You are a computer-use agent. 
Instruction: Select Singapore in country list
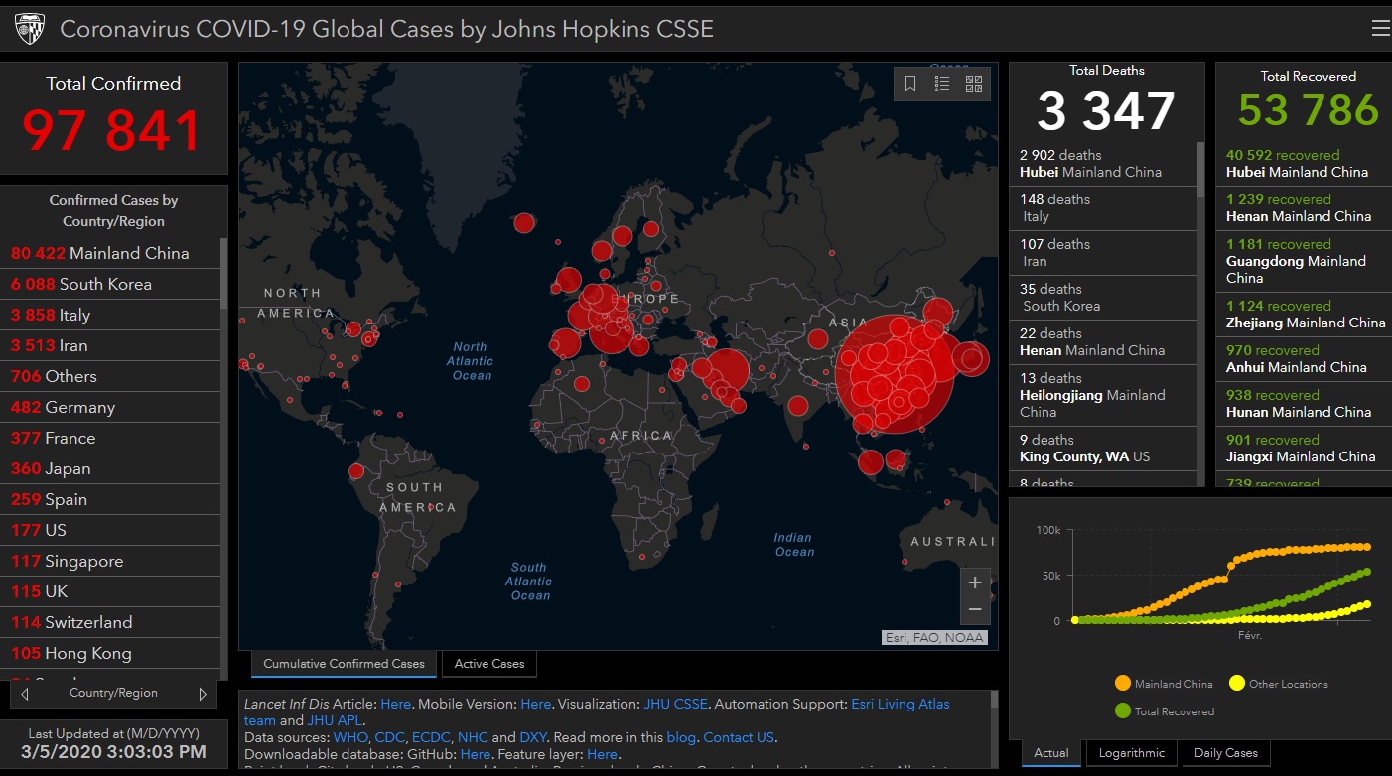pos(110,561)
